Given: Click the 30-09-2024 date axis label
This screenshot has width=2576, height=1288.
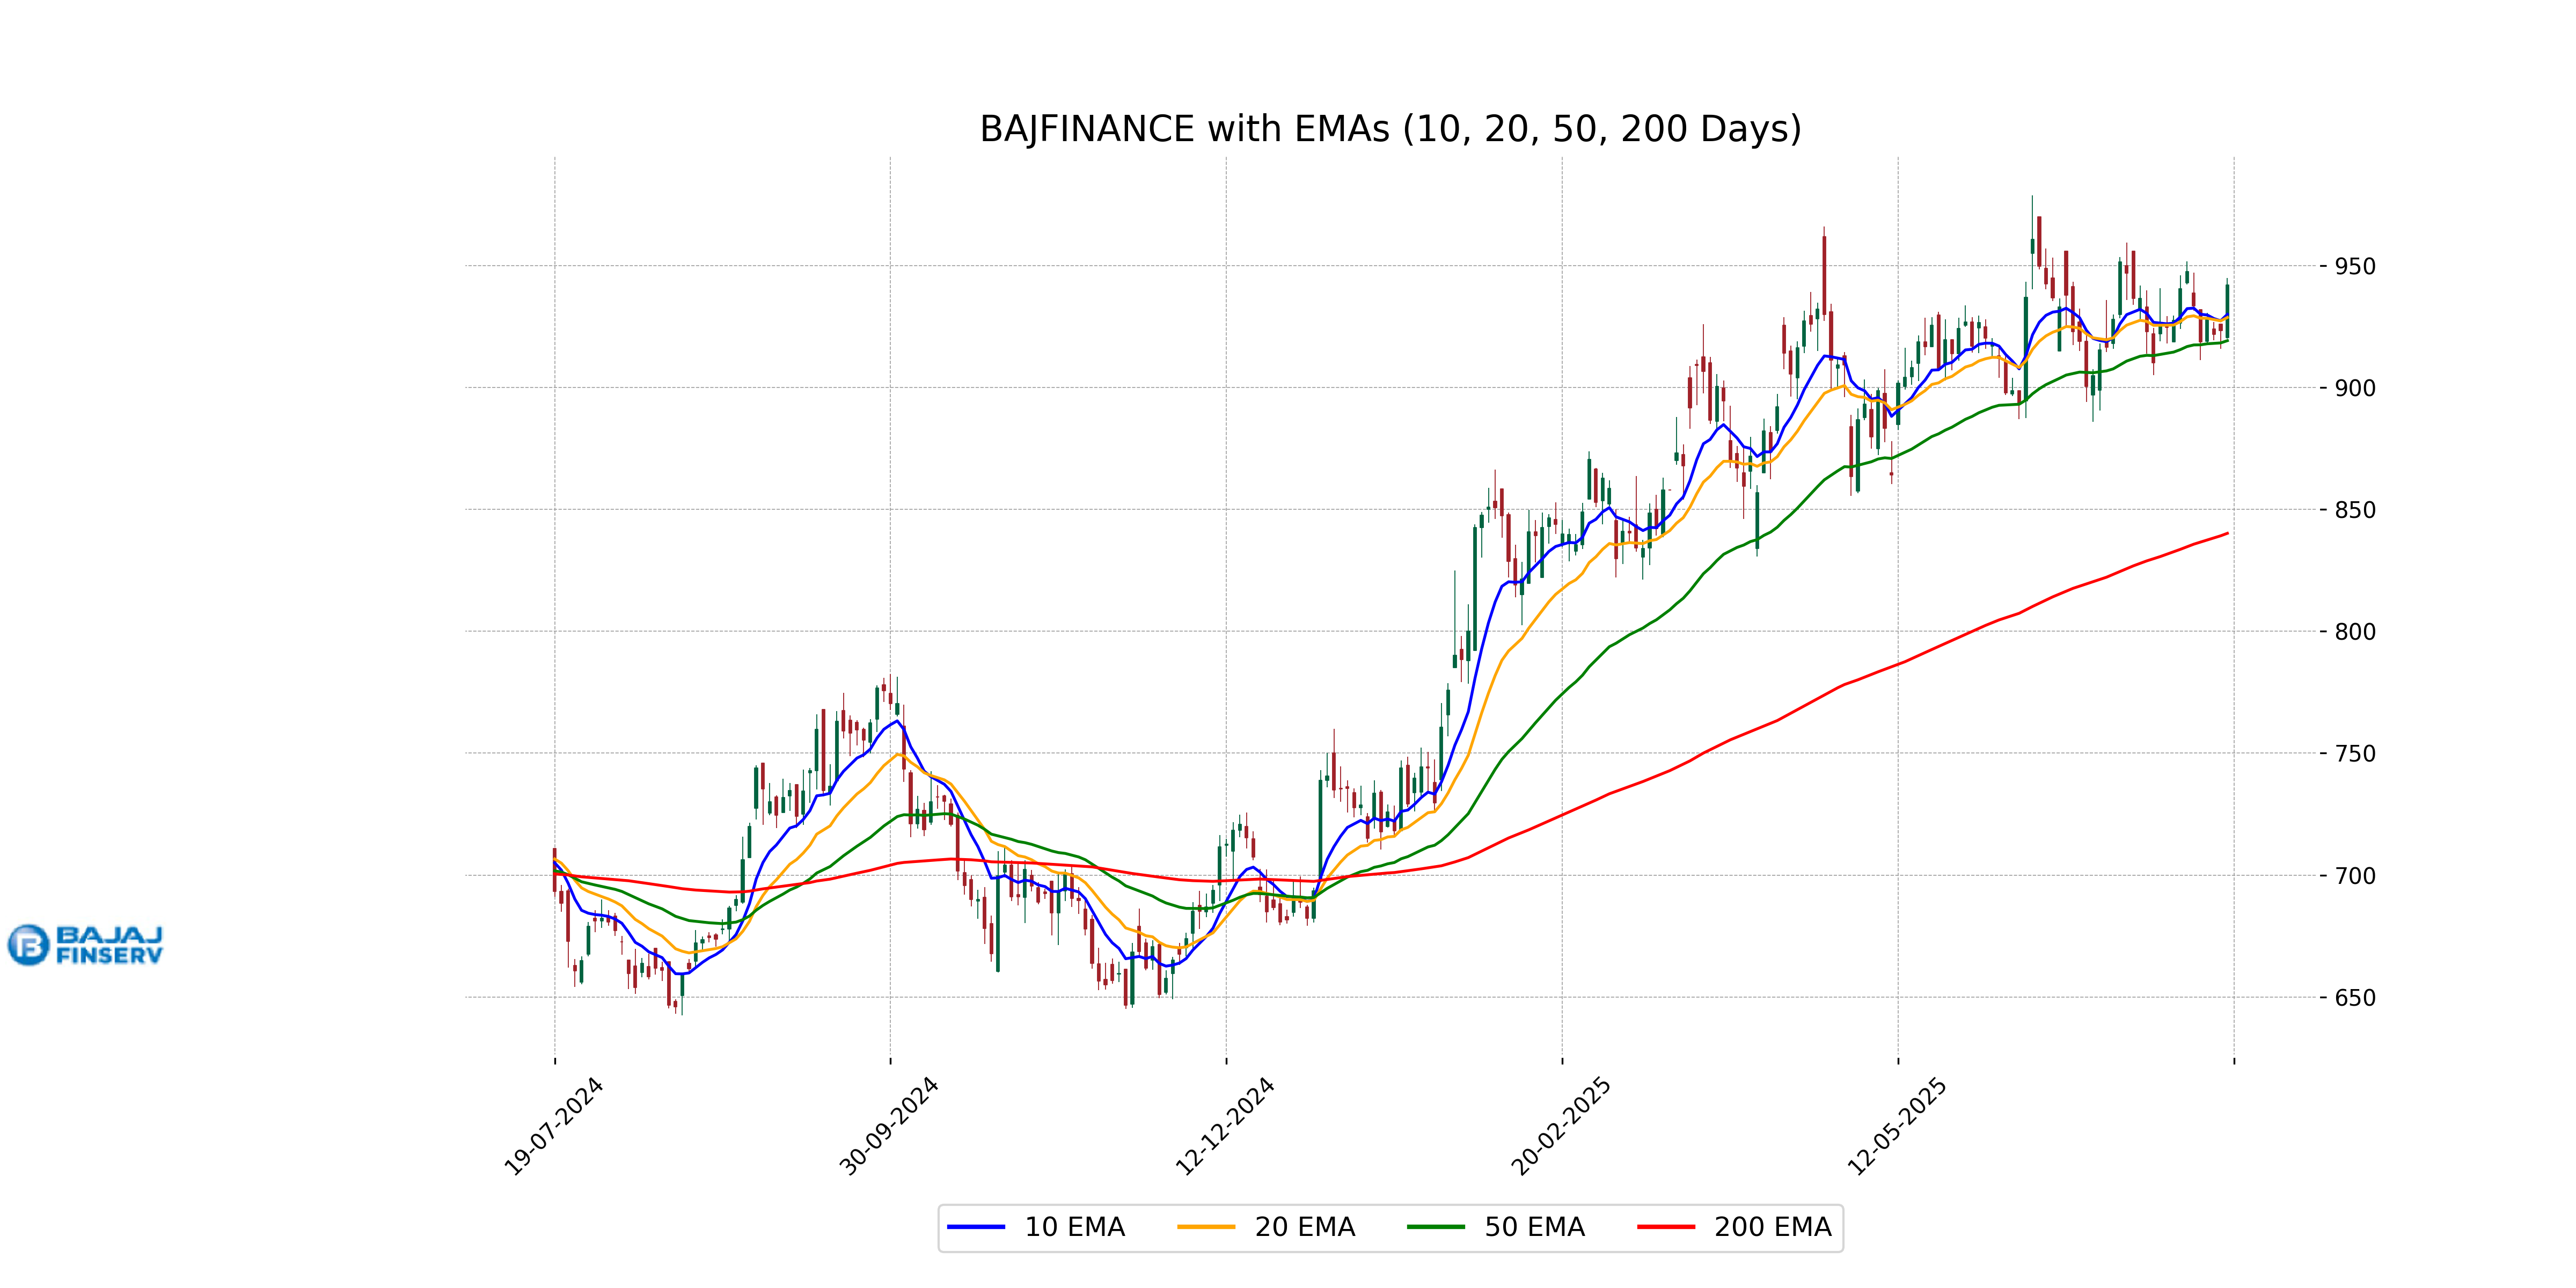Looking at the screenshot, I should pyautogui.click(x=889, y=1126).
